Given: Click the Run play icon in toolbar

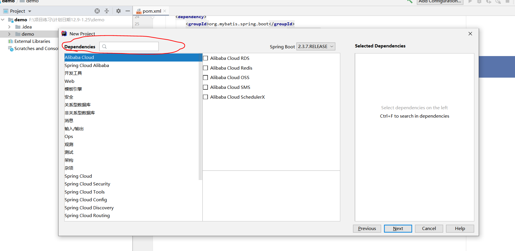Looking at the screenshot, I should pos(470,1).
